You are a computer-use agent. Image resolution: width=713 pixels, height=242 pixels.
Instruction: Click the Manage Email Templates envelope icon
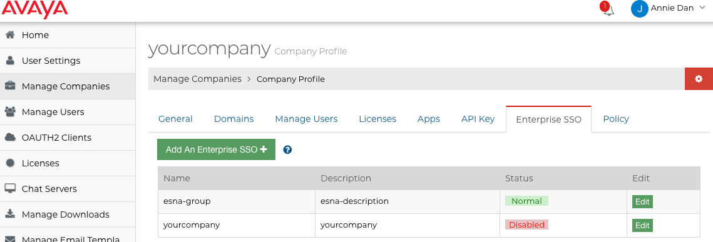[10, 239]
